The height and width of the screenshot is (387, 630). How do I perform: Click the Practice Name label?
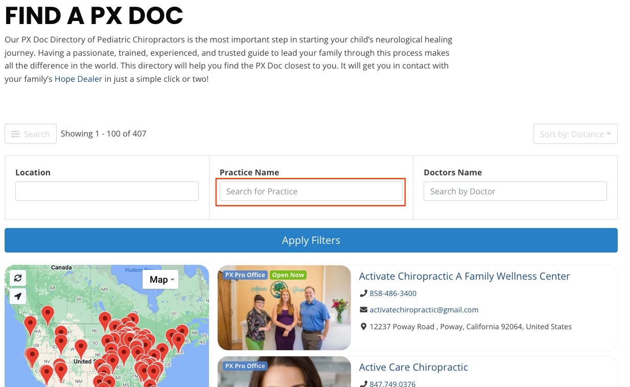(x=249, y=172)
